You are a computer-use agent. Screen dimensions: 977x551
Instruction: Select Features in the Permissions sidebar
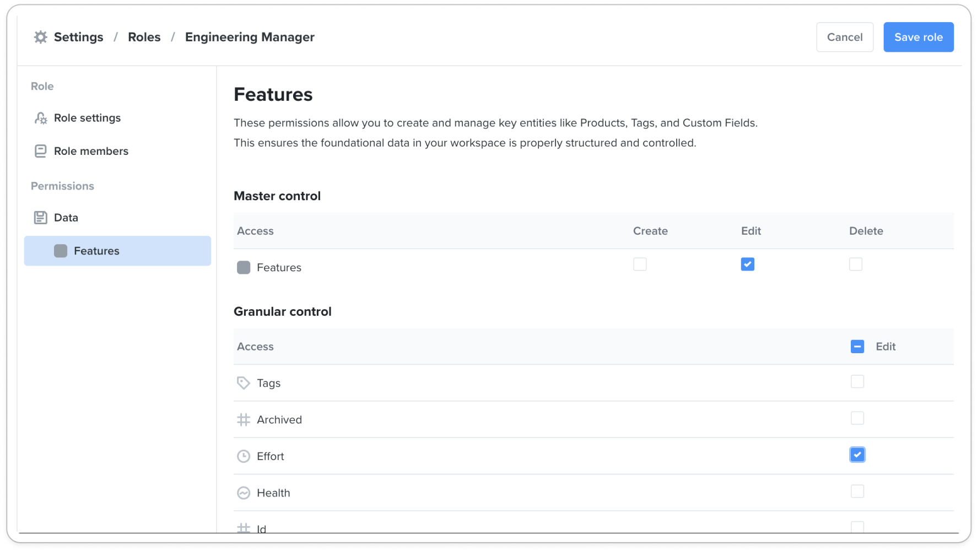(x=96, y=251)
